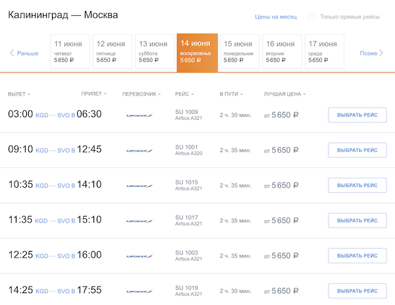Click Aeroflot logo for flight SU 1003
The height and width of the screenshot is (305, 395).
click(x=138, y=256)
